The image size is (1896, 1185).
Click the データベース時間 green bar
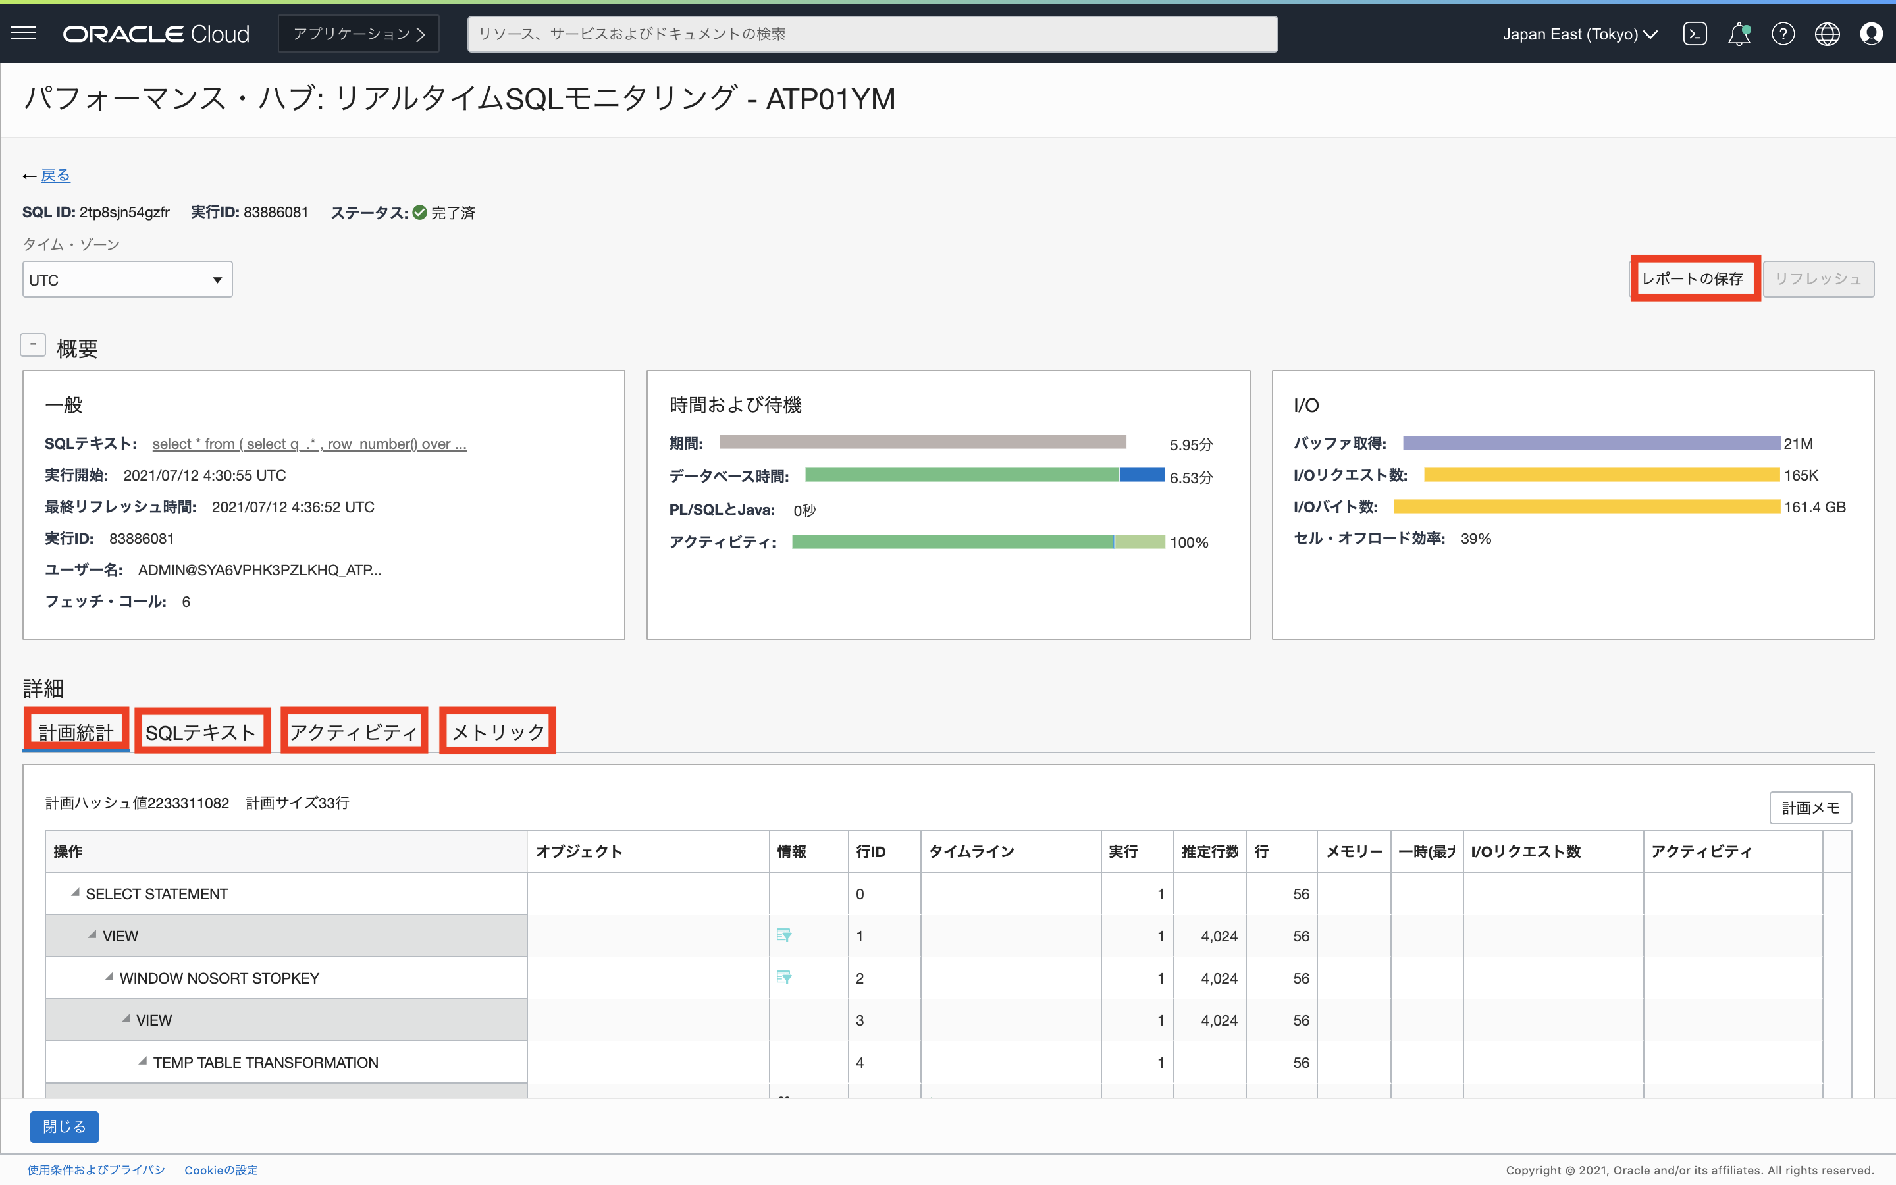[961, 475]
